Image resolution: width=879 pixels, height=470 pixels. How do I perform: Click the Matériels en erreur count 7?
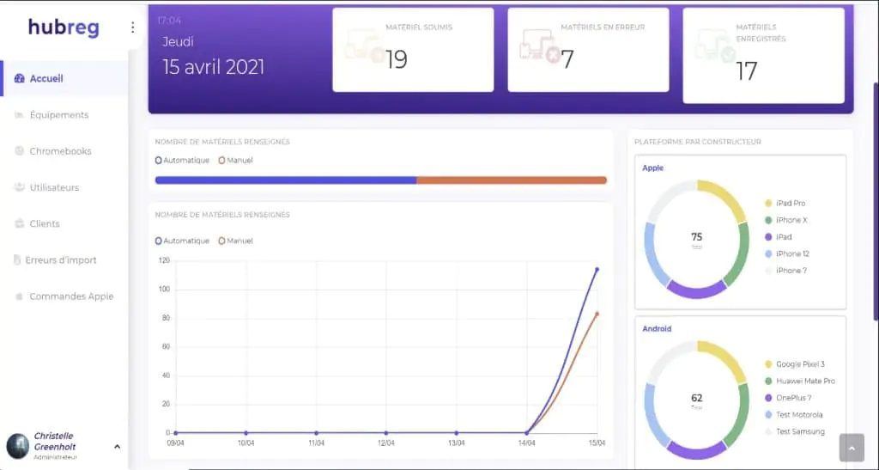[x=567, y=59]
